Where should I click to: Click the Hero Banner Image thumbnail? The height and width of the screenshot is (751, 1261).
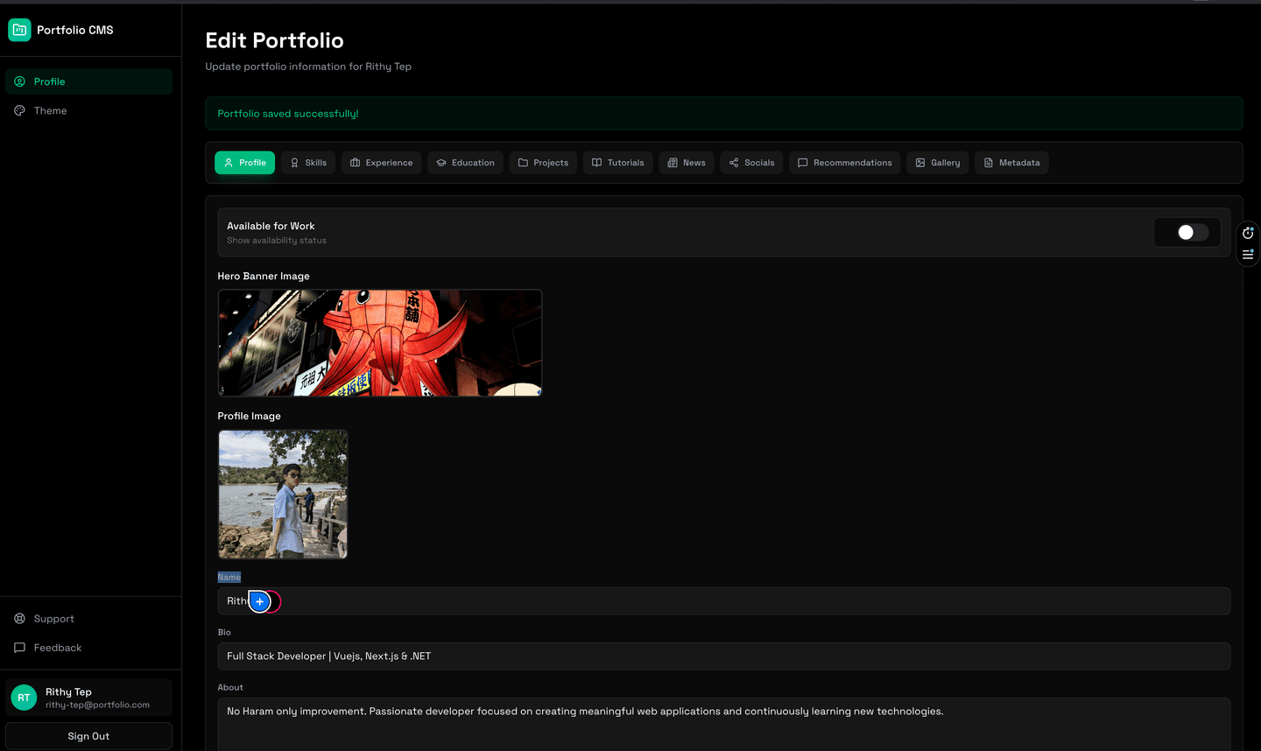tap(379, 341)
